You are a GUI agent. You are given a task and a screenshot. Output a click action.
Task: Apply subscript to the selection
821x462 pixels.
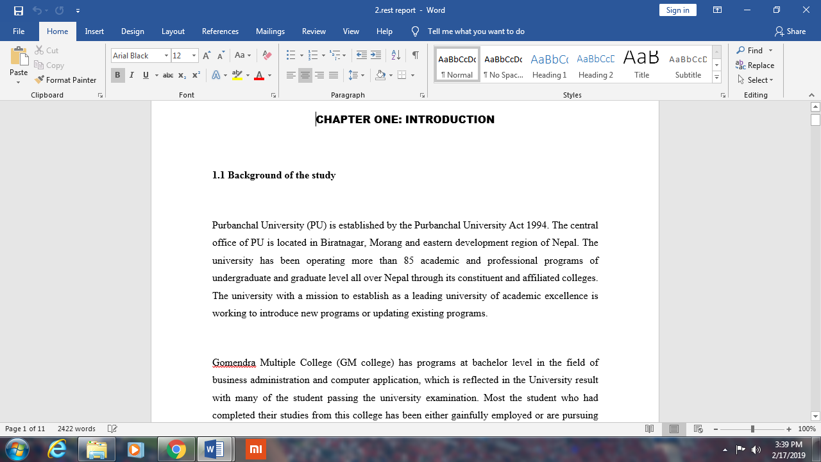point(182,75)
